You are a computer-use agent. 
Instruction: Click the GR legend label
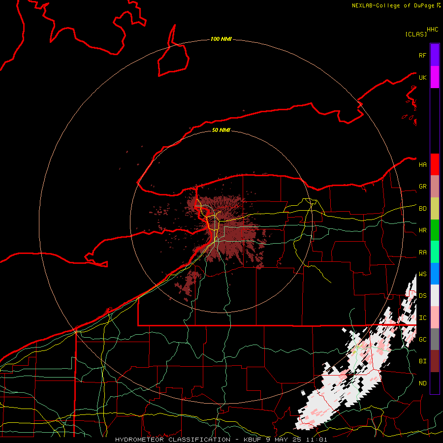[x=422, y=187]
